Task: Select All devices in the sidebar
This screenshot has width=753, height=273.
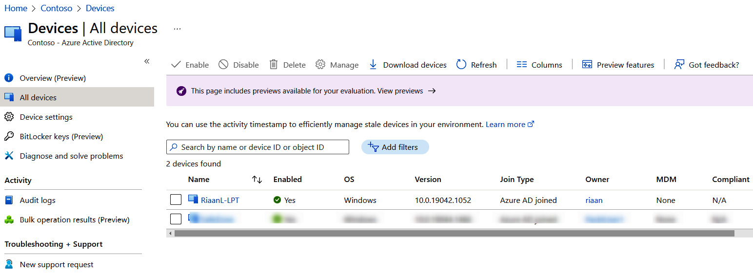Action: [x=77, y=97]
